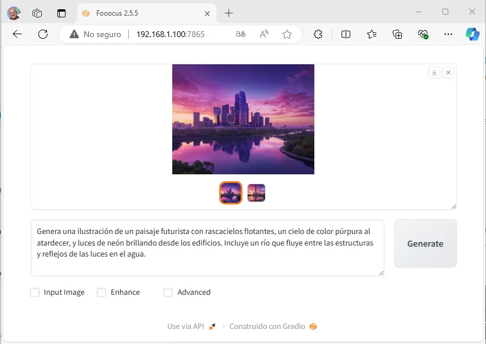Select the second generated image thumbnail
The height and width of the screenshot is (344, 486).
point(256,193)
